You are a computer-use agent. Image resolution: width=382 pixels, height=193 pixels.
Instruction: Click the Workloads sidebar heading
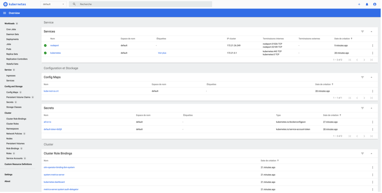pos(9,24)
